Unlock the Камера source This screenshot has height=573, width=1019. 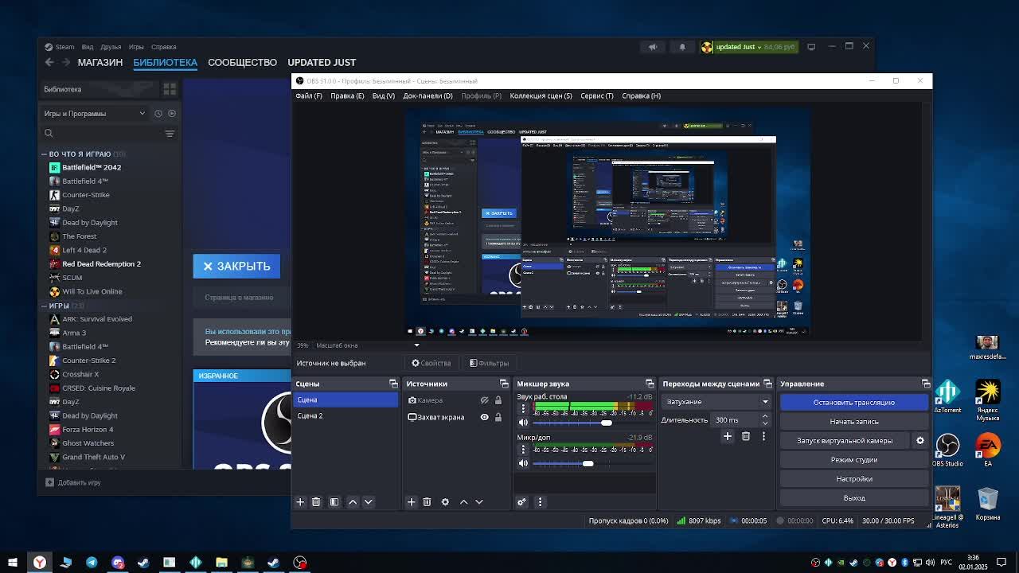coord(498,400)
